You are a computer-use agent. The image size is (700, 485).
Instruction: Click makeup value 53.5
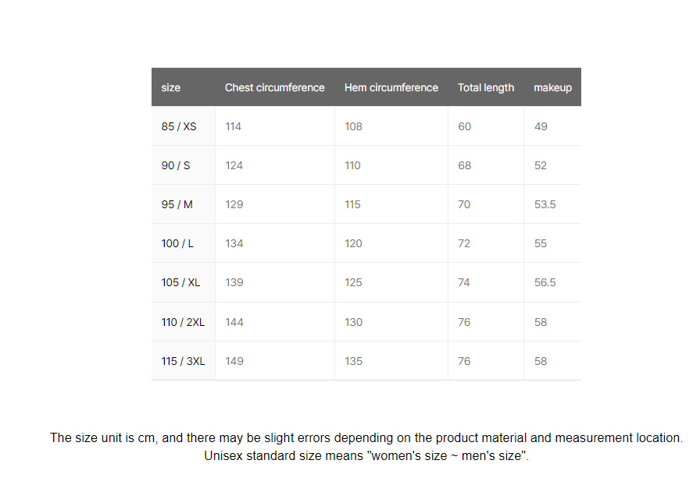click(545, 204)
